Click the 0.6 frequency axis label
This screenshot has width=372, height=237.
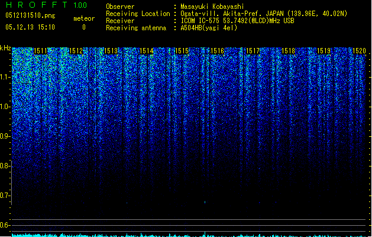coord(5,225)
